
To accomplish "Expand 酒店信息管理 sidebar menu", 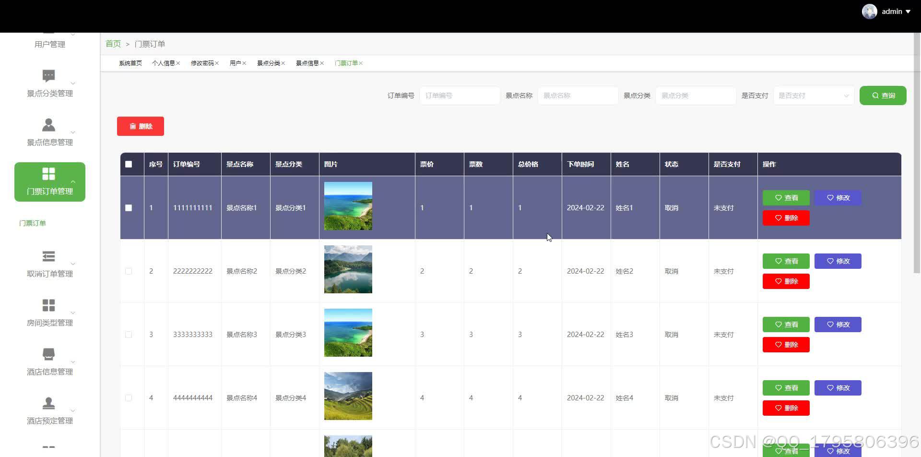I will tap(73, 362).
